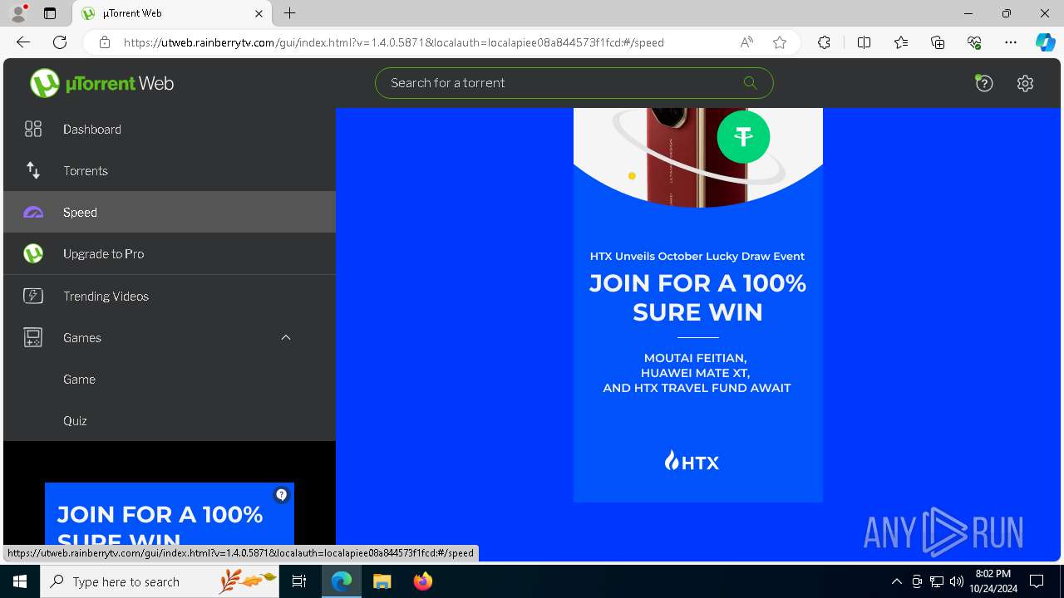Open a new browser tab
The height and width of the screenshot is (598, 1064).
pos(289,13)
